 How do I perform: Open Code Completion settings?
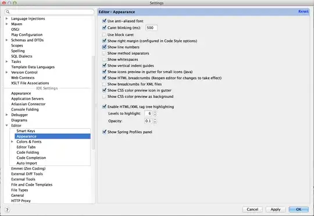coord(31,158)
